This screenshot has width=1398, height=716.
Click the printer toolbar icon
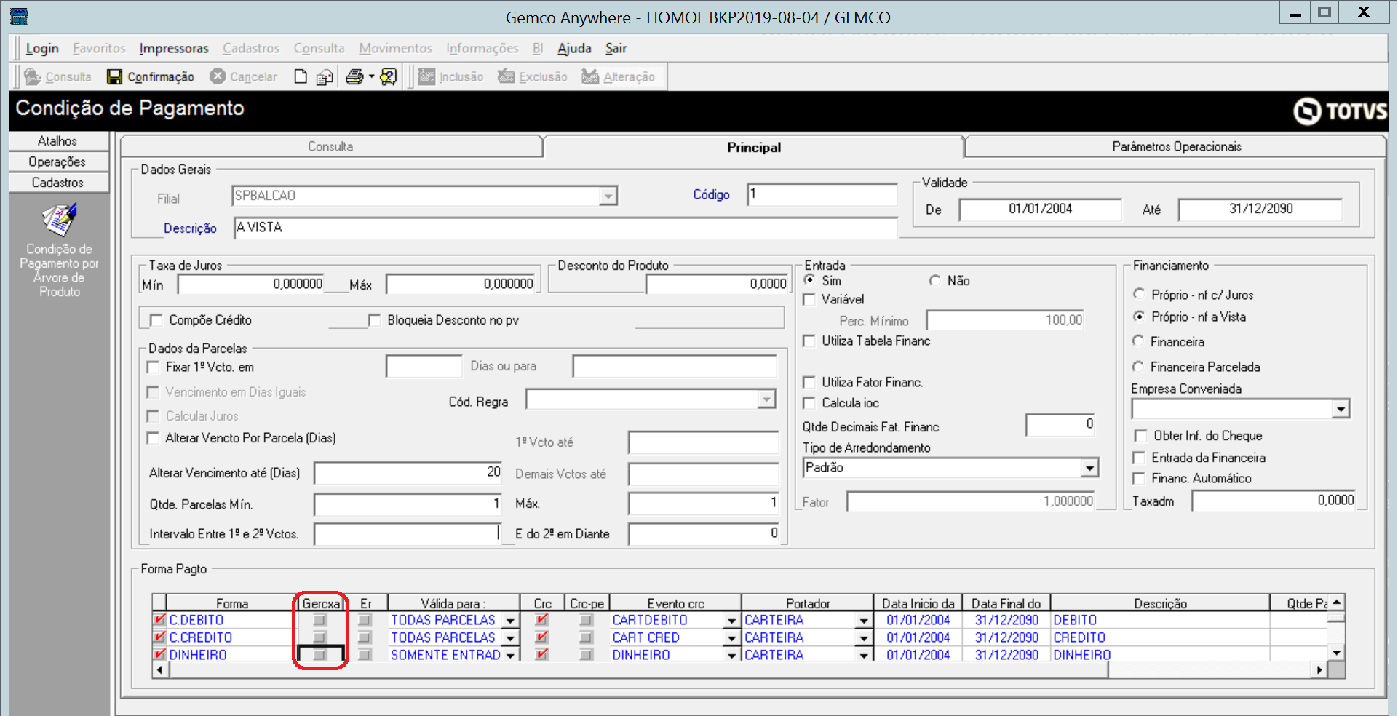(354, 76)
